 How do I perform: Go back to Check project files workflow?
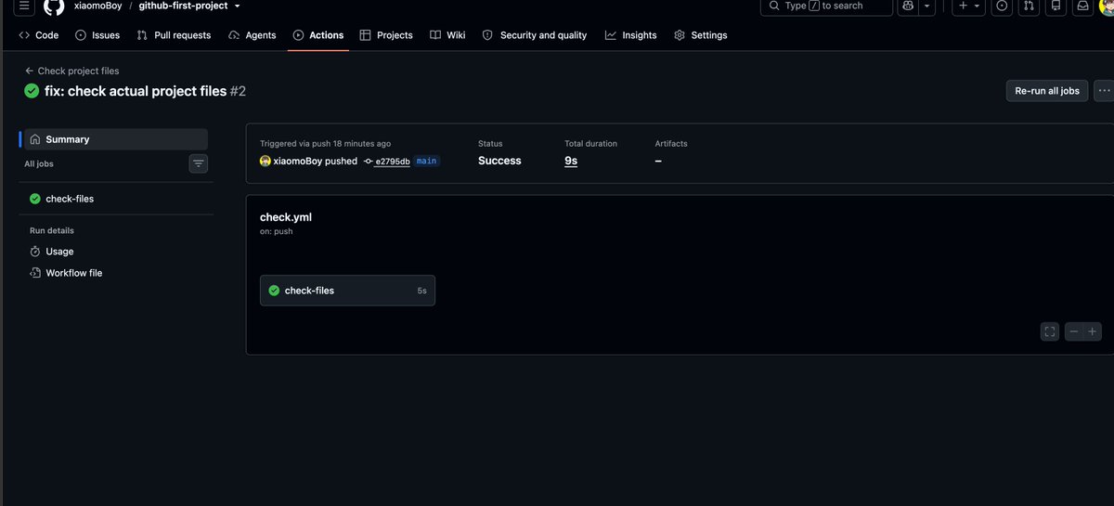click(72, 71)
